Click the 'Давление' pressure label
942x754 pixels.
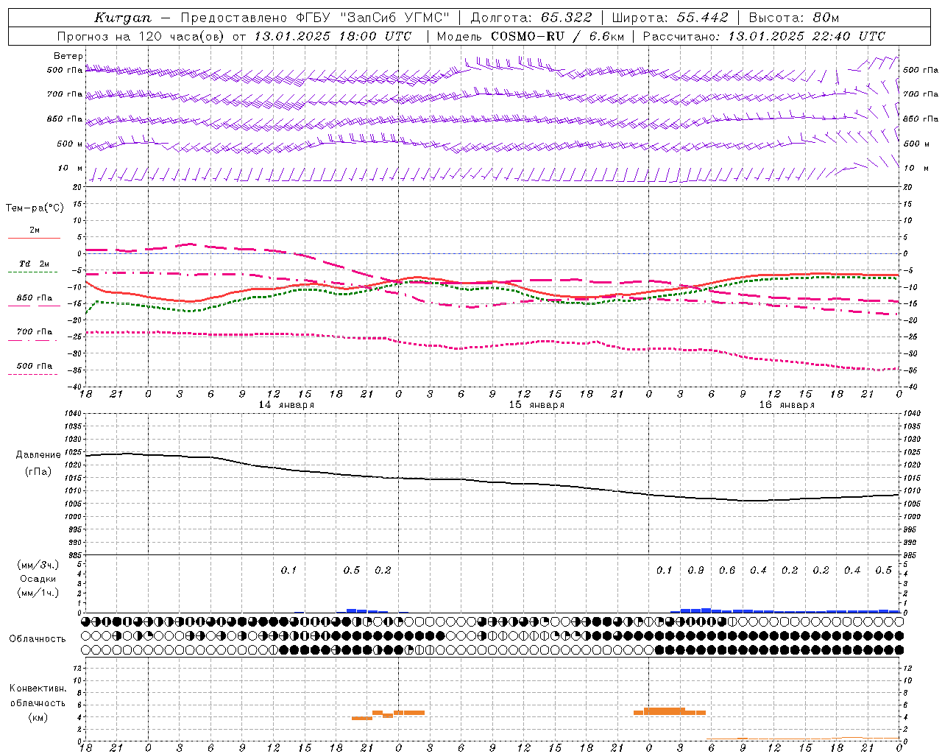click(38, 455)
